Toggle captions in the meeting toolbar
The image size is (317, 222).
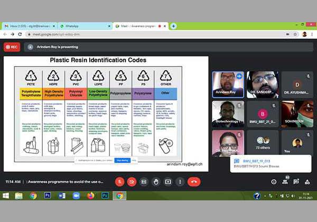144,181
